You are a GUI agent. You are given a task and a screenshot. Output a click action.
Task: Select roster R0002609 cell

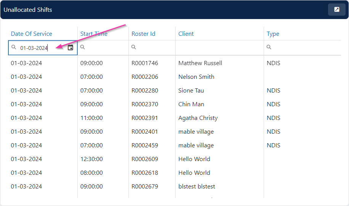click(x=145, y=159)
